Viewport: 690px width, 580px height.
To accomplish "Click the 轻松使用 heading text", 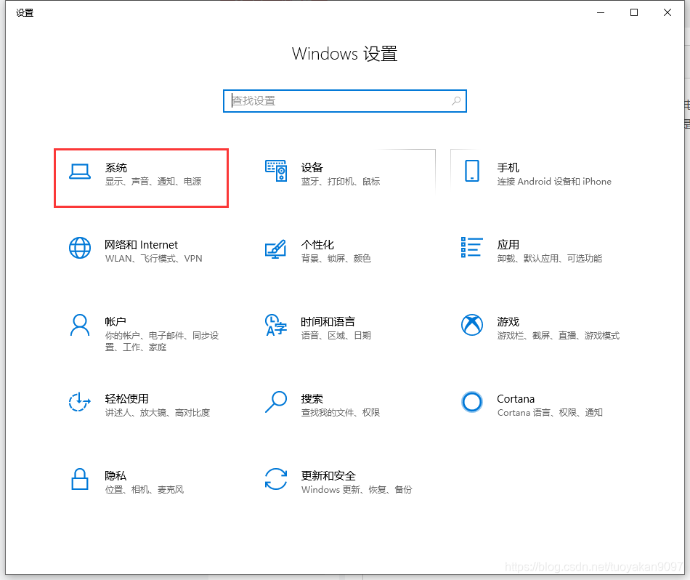I will click(126, 399).
